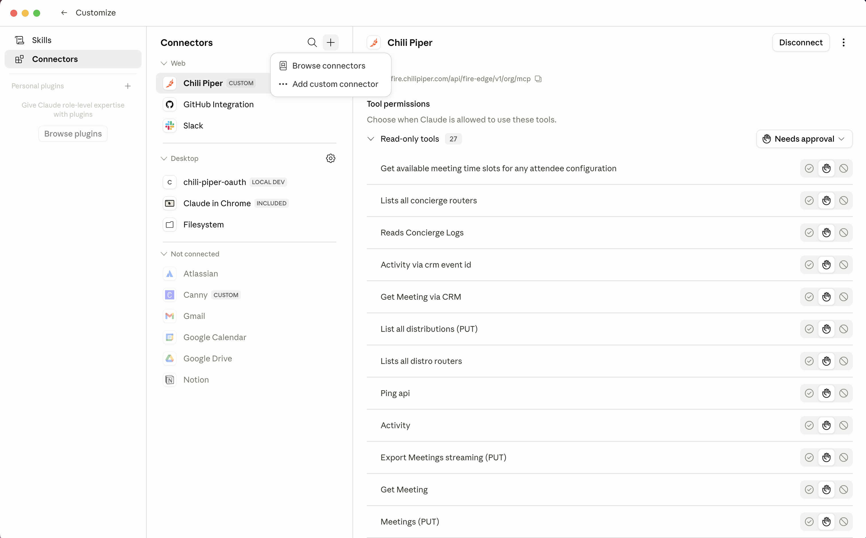The height and width of the screenshot is (538, 866).
Task: Always allow Meetings (PUT) tool
Action: point(809,522)
